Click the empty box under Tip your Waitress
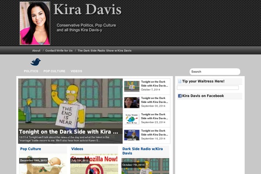This screenshot has width=261, height=174. pos(208,87)
